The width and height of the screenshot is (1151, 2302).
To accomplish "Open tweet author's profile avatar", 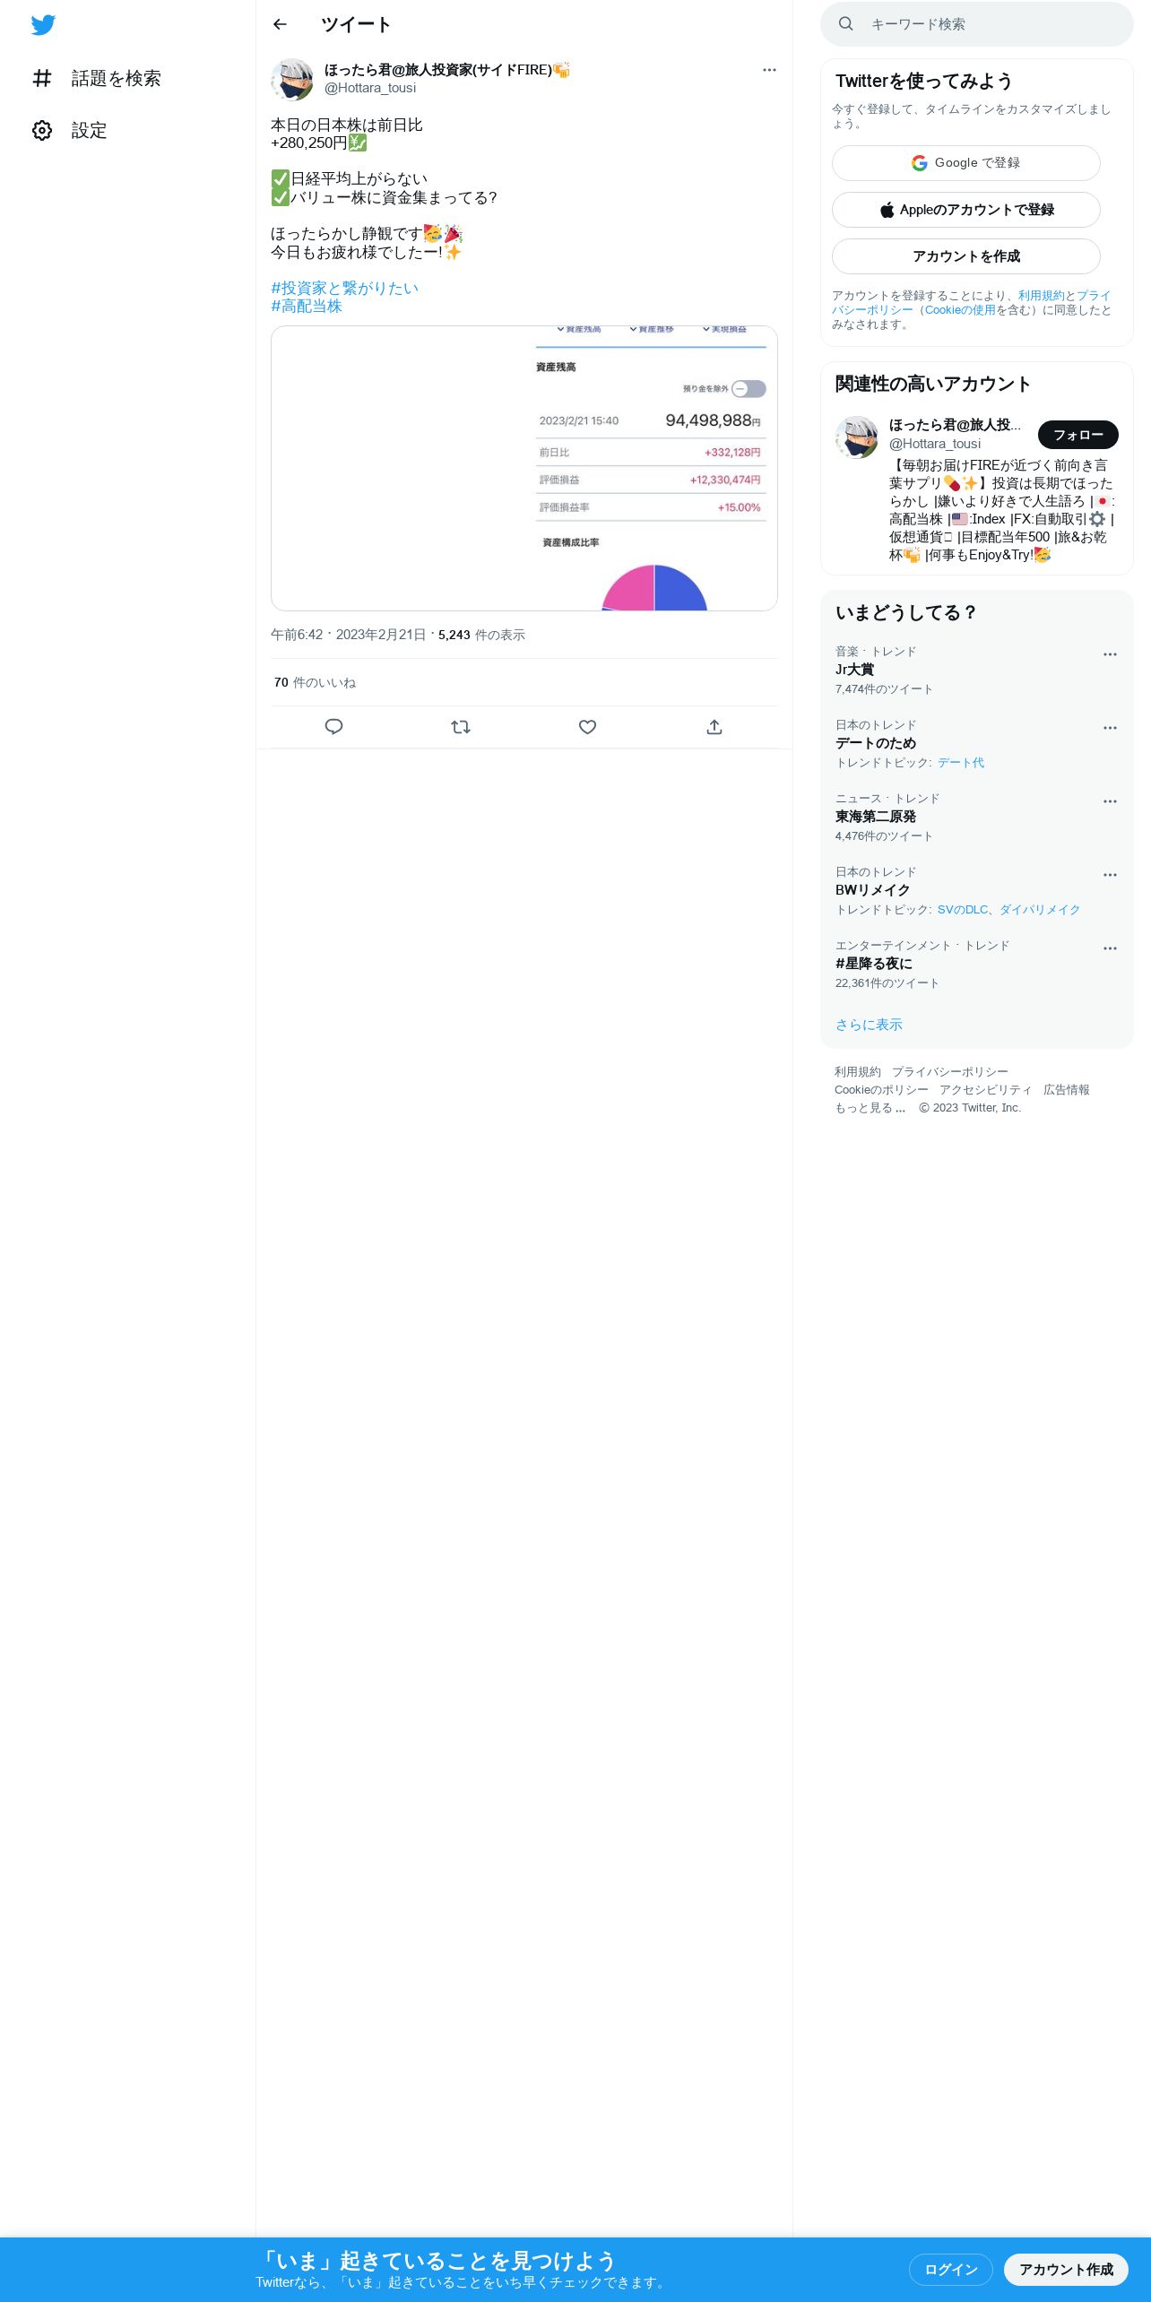I will tap(292, 80).
